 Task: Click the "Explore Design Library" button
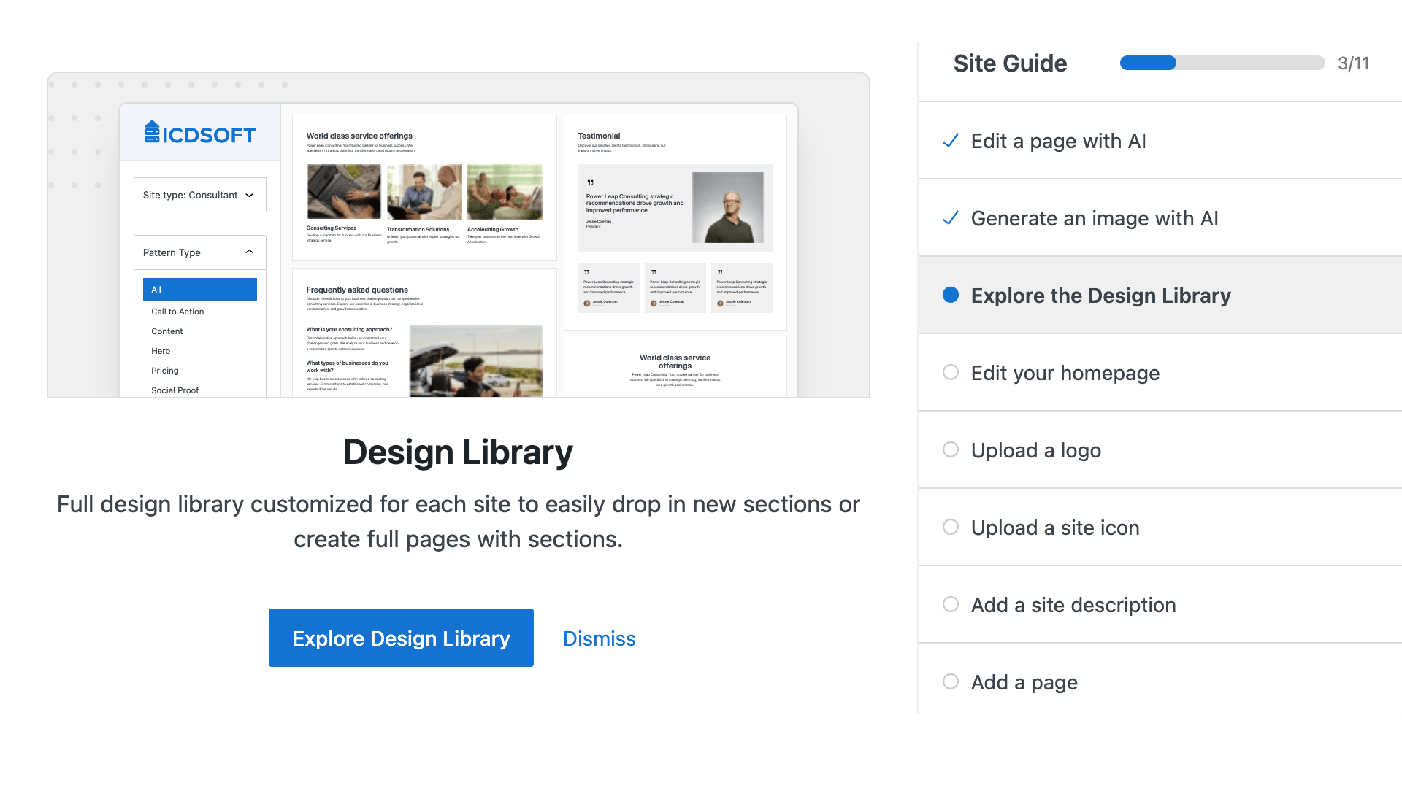point(401,638)
